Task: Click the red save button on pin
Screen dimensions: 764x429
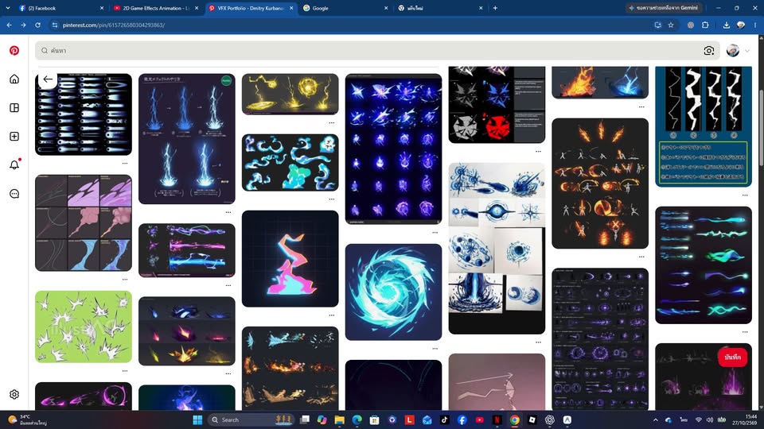Action: click(x=732, y=357)
